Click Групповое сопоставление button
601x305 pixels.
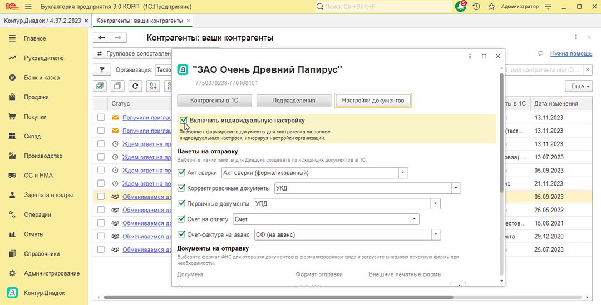(132, 53)
